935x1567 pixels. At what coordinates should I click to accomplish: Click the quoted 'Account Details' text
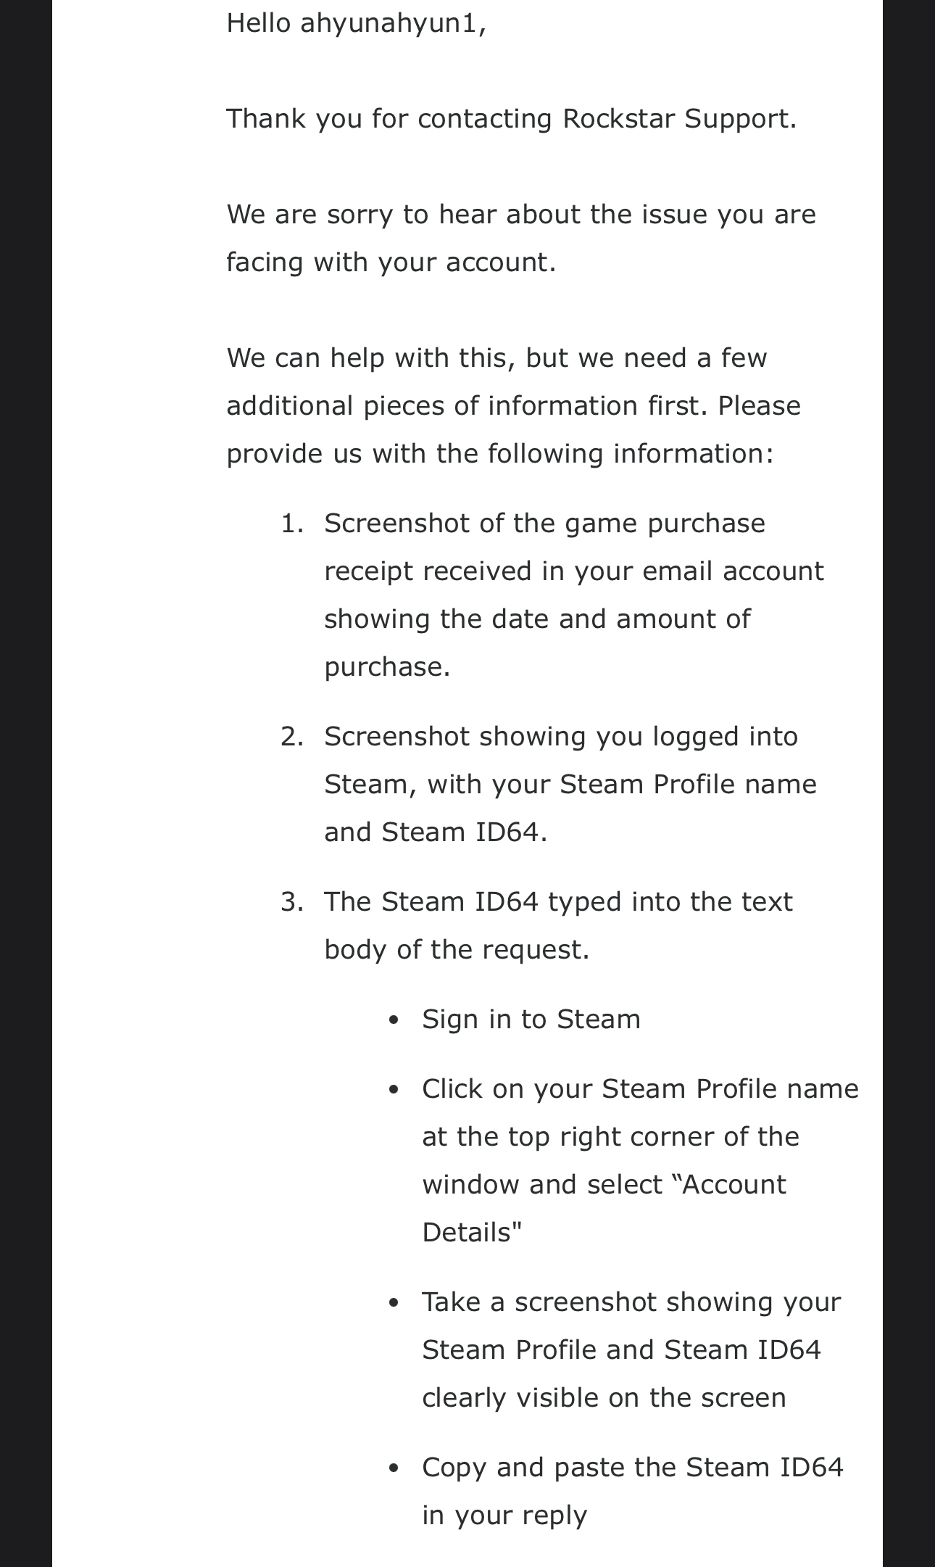[x=604, y=1208]
